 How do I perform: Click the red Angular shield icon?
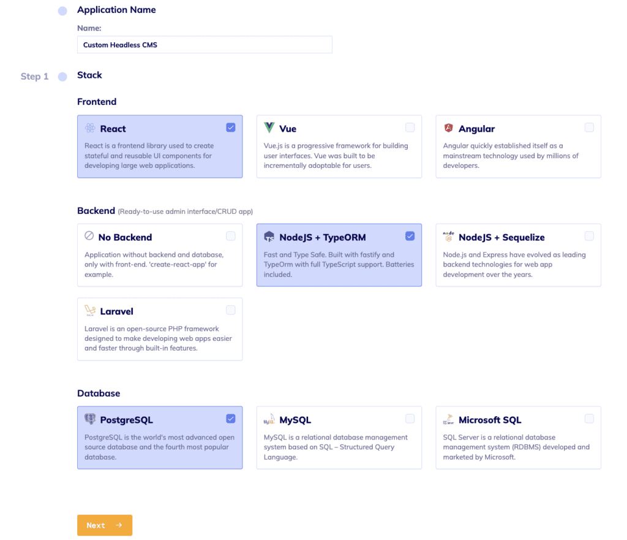click(x=448, y=128)
